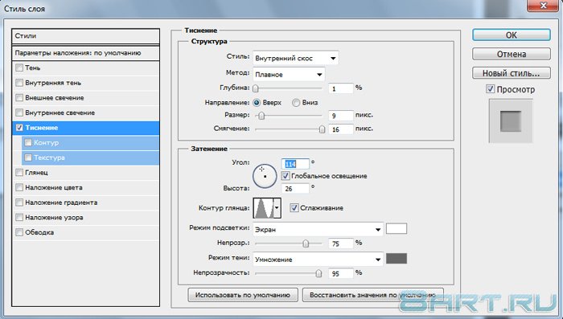Click the highlight Непрозр. value field showing 75
Screen dimensions: 563x319
(341, 243)
